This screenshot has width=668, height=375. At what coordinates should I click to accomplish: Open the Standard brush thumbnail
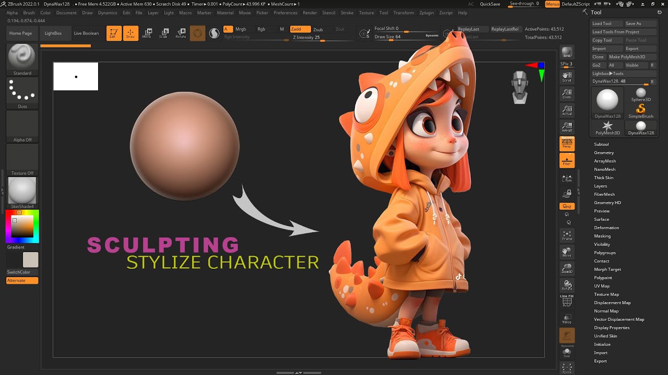[x=22, y=60]
